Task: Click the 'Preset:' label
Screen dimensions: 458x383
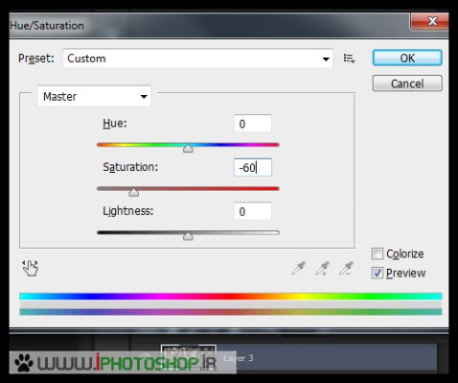Action: coord(36,59)
